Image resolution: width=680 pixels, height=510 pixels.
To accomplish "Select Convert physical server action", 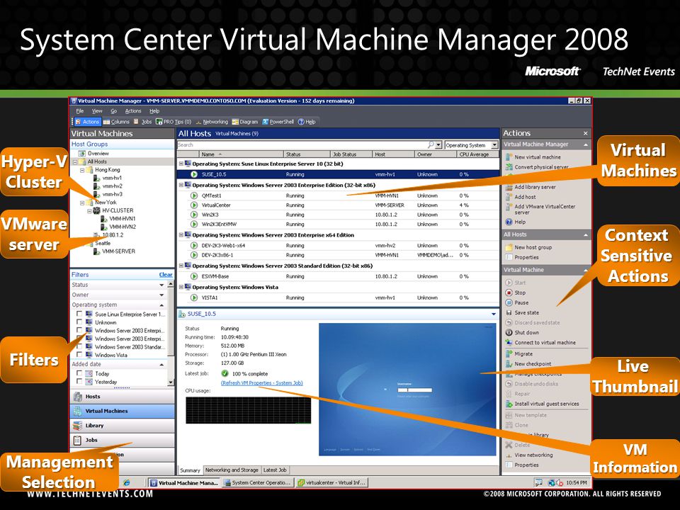I will coord(537,167).
